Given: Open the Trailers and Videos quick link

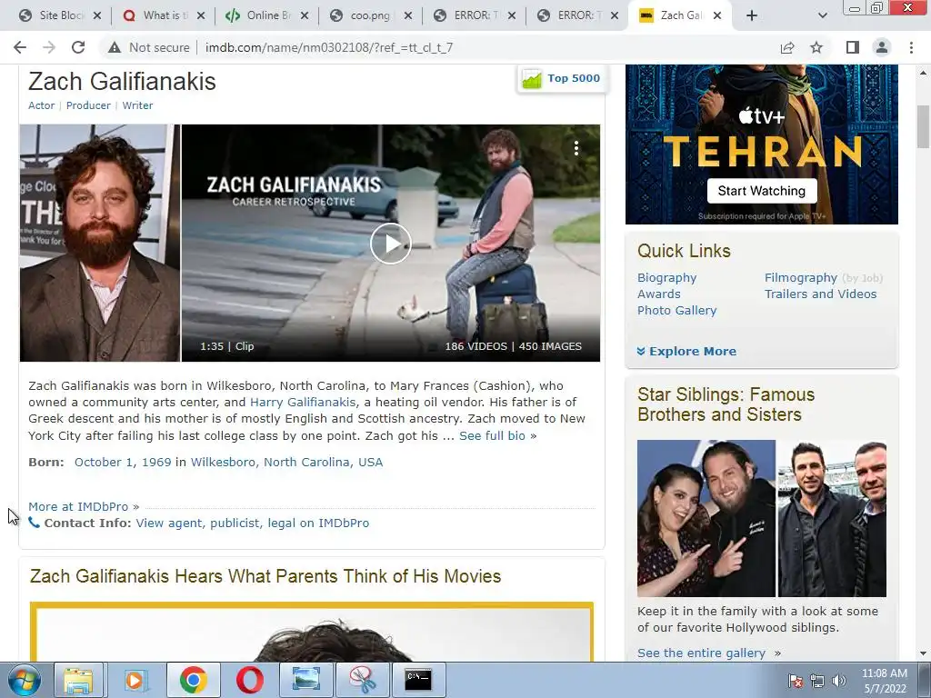Looking at the screenshot, I should pyautogui.click(x=821, y=294).
